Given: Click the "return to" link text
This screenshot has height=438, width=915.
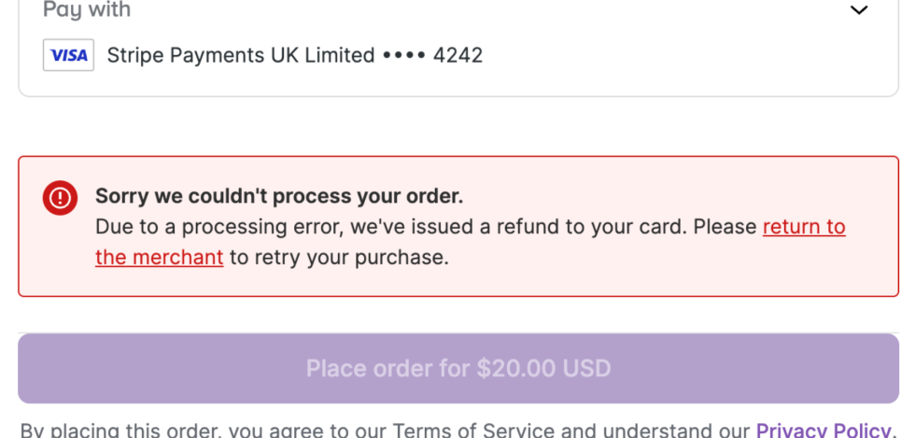Looking at the screenshot, I should (804, 227).
